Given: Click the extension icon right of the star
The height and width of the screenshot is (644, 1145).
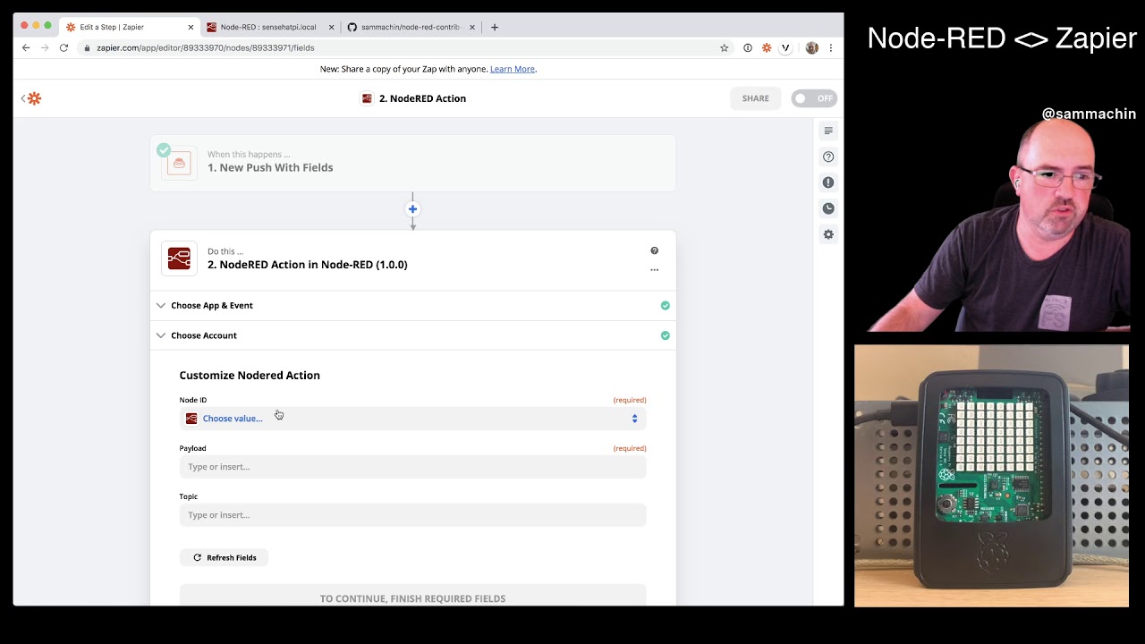Looking at the screenshot, I should click(x=748, y=47).
